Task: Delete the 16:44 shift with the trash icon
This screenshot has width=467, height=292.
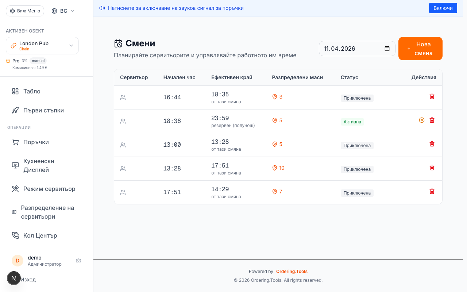Action: [x=432, y=96]
